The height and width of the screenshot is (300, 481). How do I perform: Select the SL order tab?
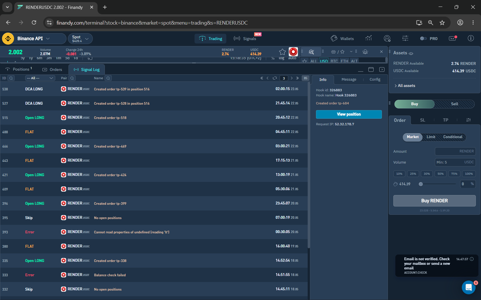tap(423, 120)
